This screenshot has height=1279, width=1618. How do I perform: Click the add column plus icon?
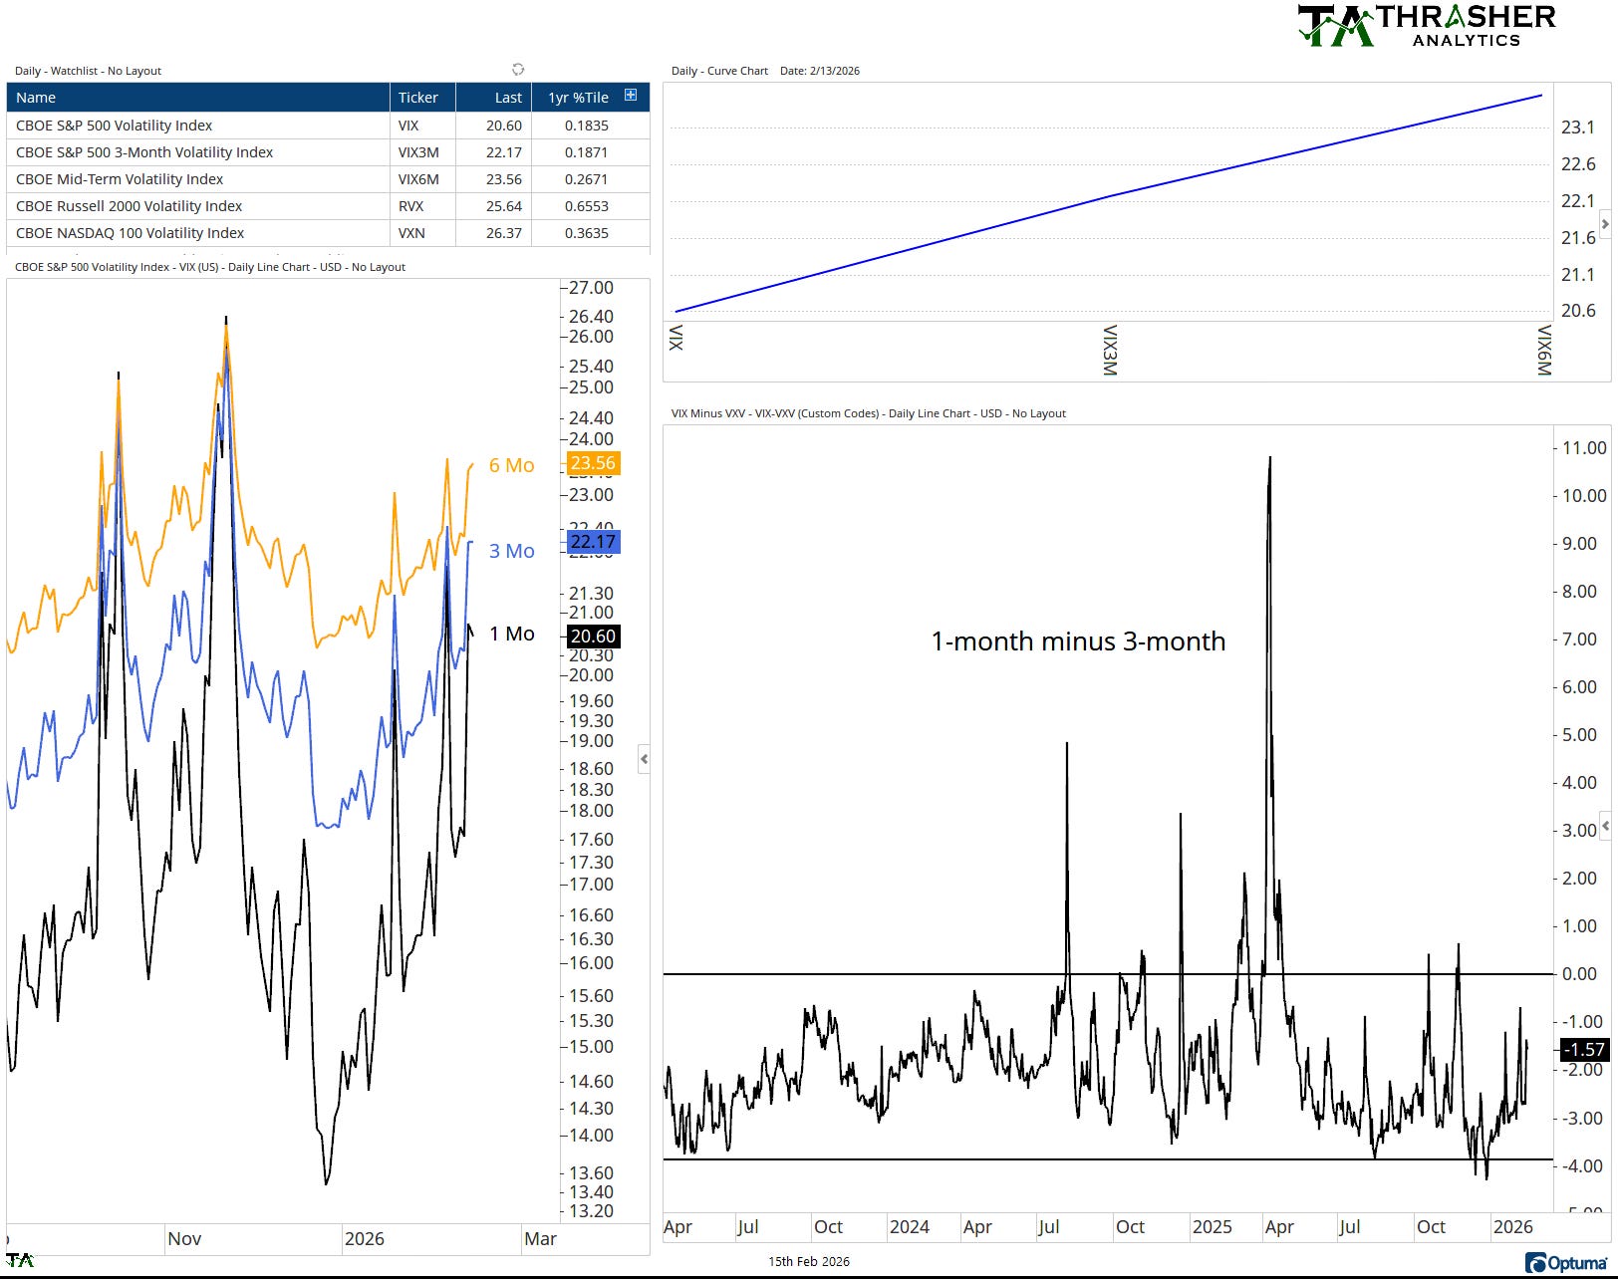(x=631, y=96)
